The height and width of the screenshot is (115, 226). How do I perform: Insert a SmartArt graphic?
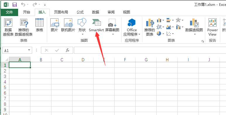tap(96, 25)
